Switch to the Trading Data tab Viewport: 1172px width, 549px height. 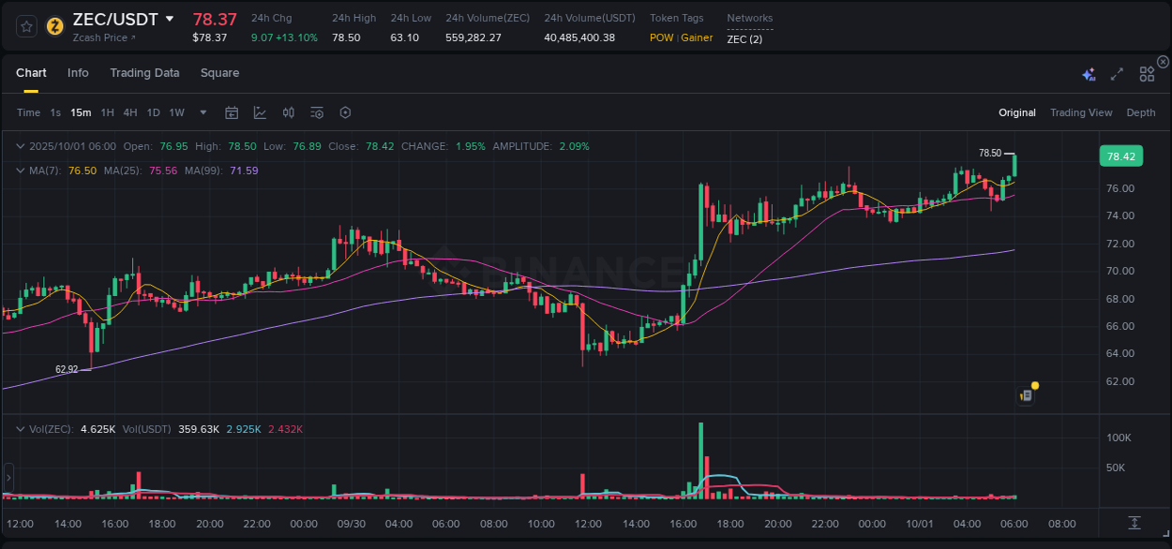[144, 72]
